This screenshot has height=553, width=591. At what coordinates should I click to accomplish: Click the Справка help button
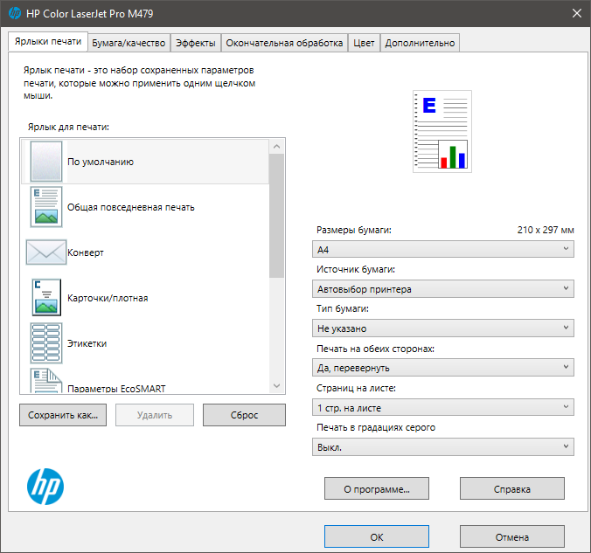tap(511, 489)
